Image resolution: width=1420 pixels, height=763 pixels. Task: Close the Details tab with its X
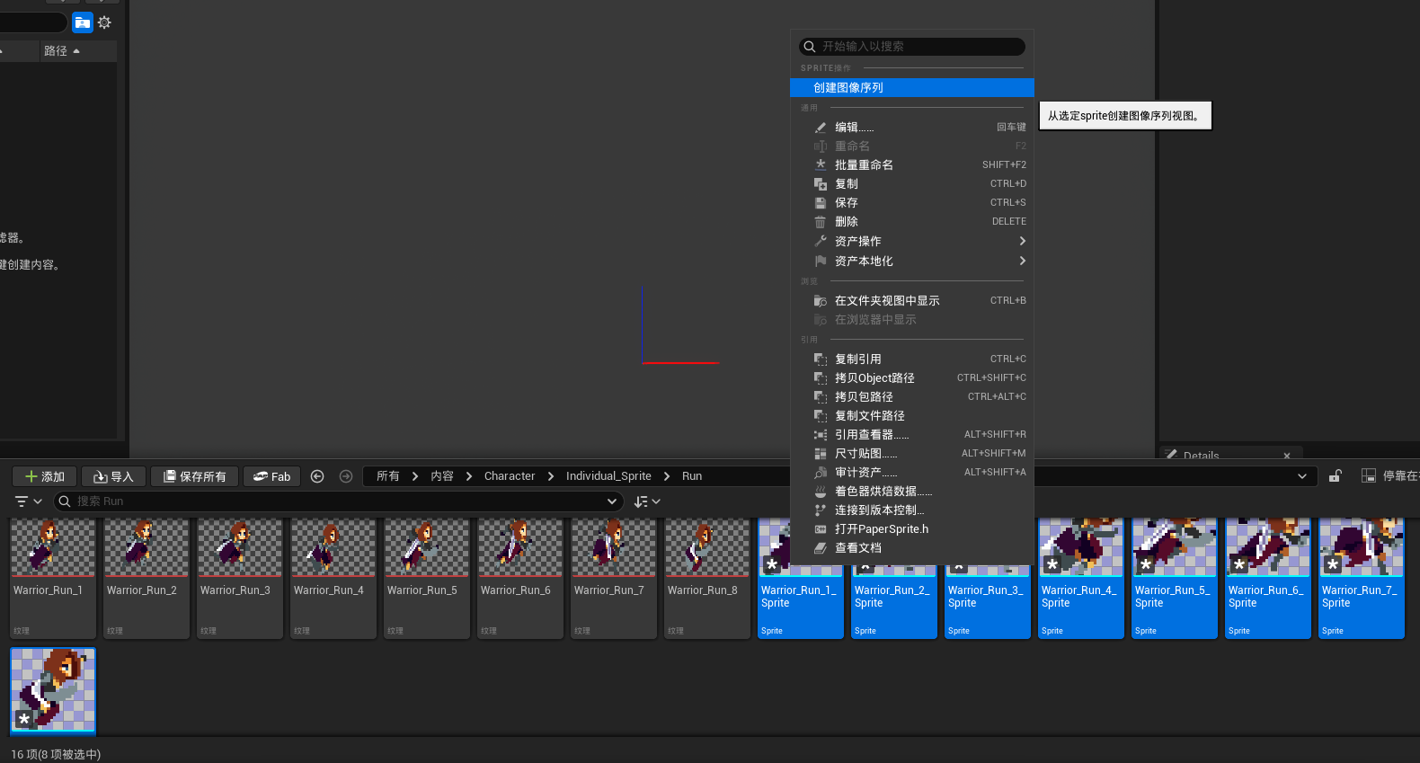pos(1287,456)
